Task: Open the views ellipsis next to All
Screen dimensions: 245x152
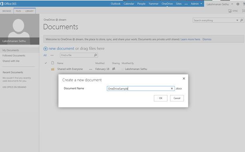Action: [52, 55]
